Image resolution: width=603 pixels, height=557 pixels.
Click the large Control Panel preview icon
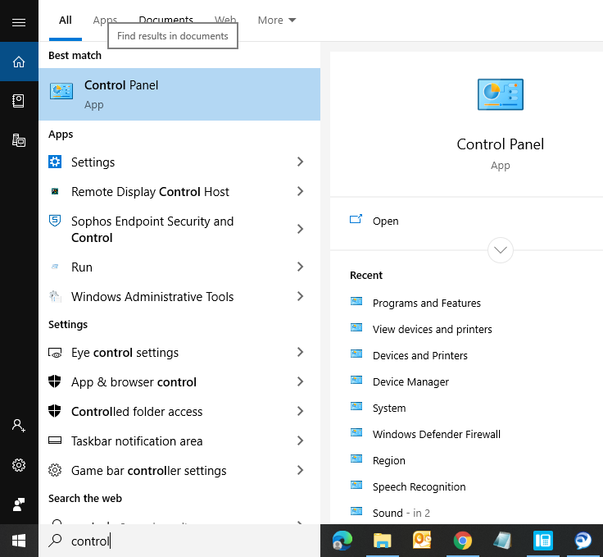point(501,94)
